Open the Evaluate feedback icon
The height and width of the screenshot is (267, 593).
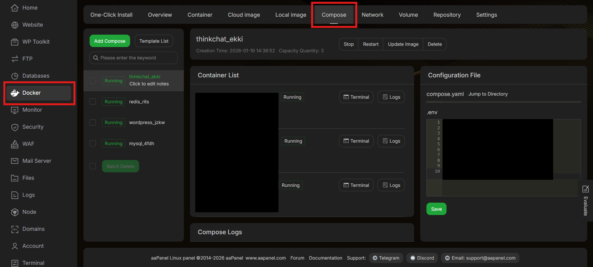585,189
